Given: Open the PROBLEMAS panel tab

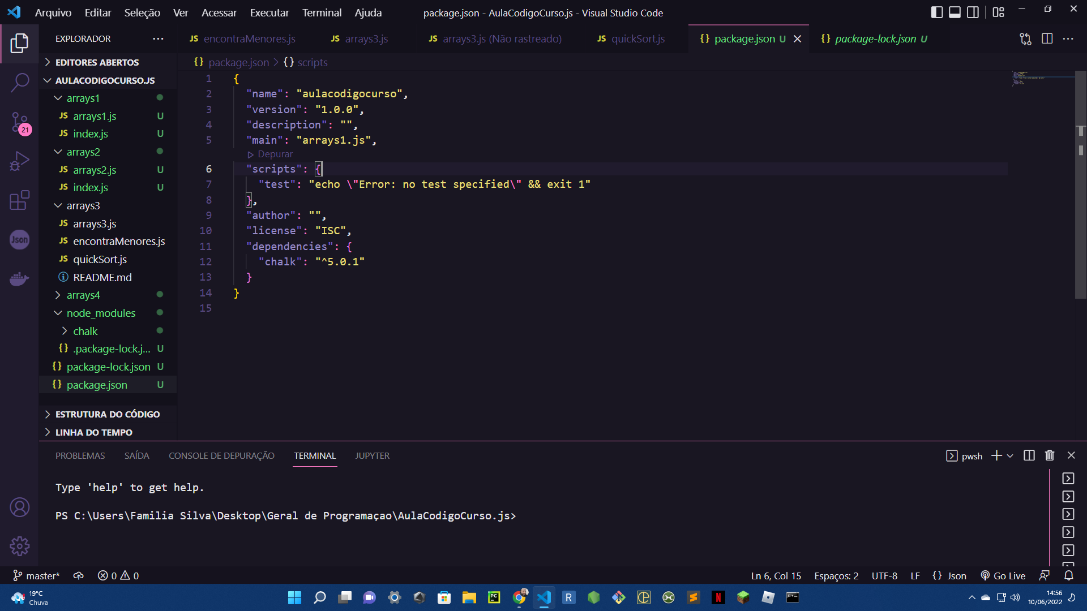Looking at the screenshot, I should click(80, 456).
